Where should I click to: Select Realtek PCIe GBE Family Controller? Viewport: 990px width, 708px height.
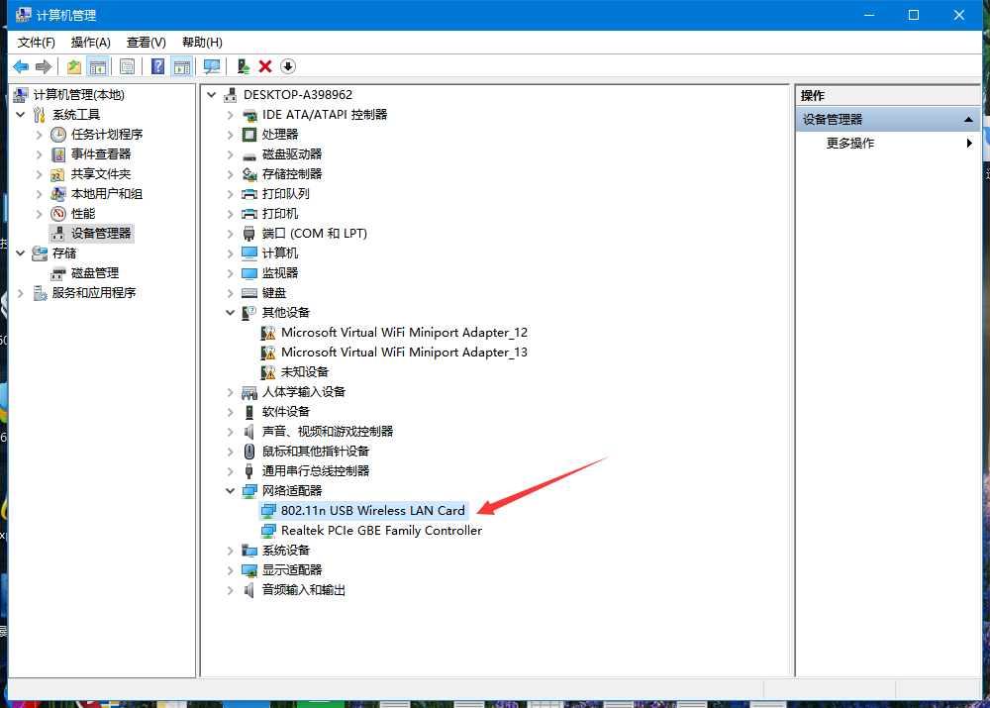coord(381,531)
